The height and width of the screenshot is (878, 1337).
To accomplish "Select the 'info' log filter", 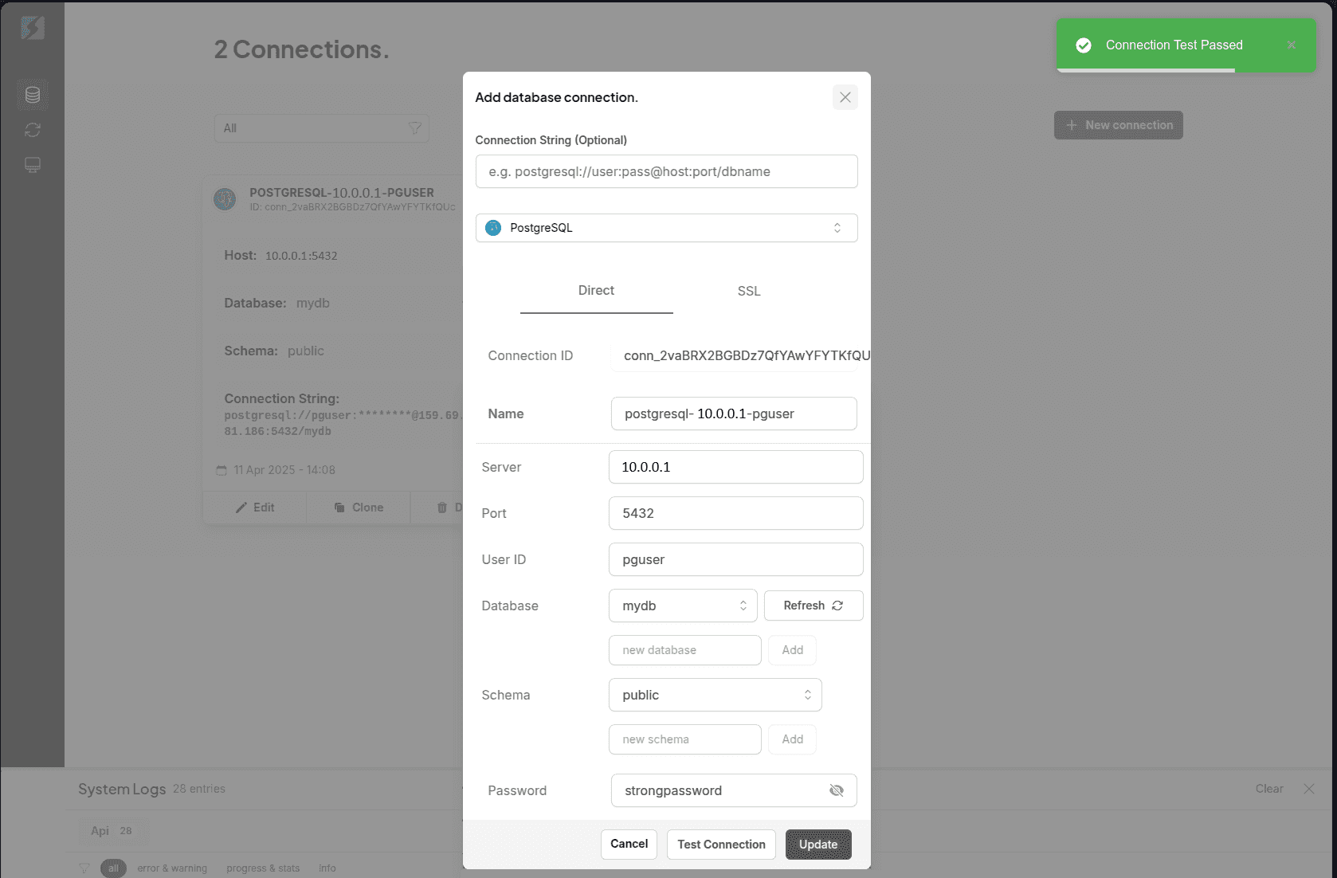I will 327,868.
